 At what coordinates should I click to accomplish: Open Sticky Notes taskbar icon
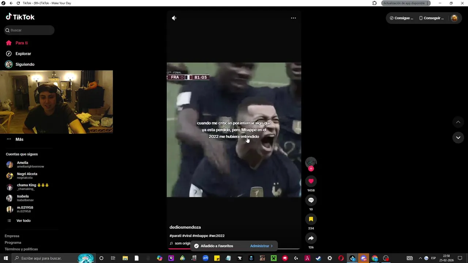point(217,258)
